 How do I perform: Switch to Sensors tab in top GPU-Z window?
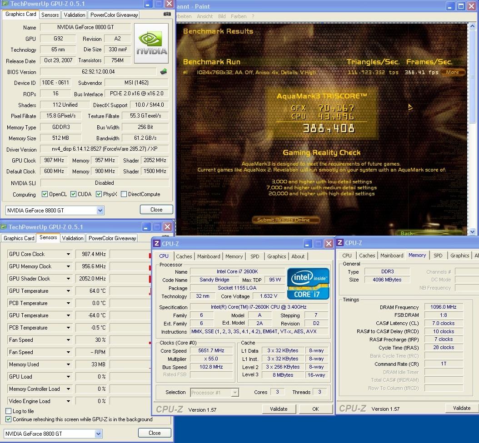(50, 15)
